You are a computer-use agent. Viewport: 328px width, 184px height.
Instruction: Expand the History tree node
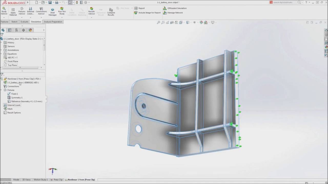(x=1, y=42)
